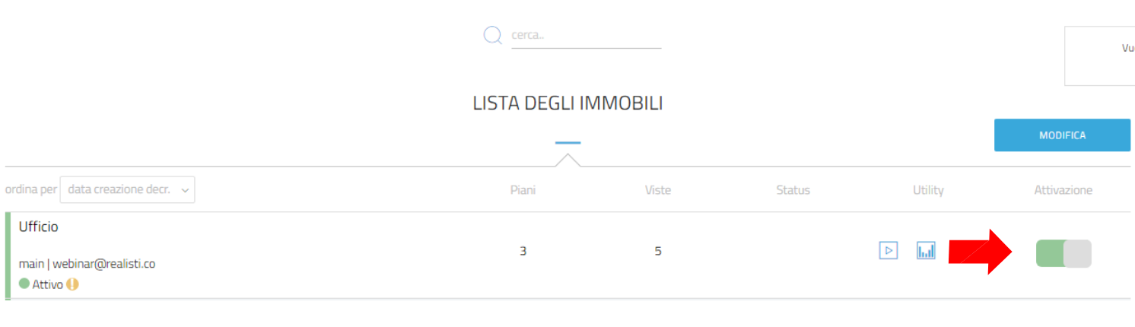
Task: Focus the "cerca.." search field
Action: (586, 36)
